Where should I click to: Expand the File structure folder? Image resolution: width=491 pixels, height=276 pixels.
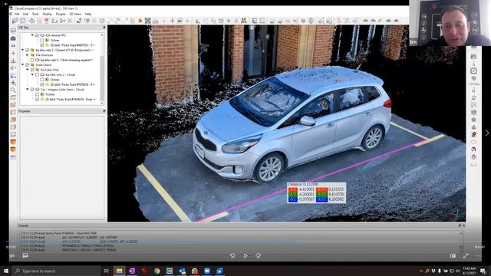pos(28,55)
